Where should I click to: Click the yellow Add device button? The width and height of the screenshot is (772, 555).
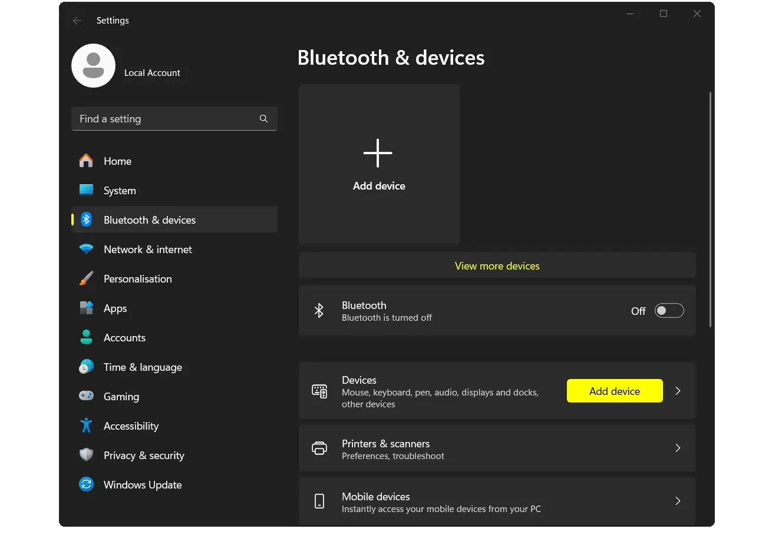tap(615, 391)
